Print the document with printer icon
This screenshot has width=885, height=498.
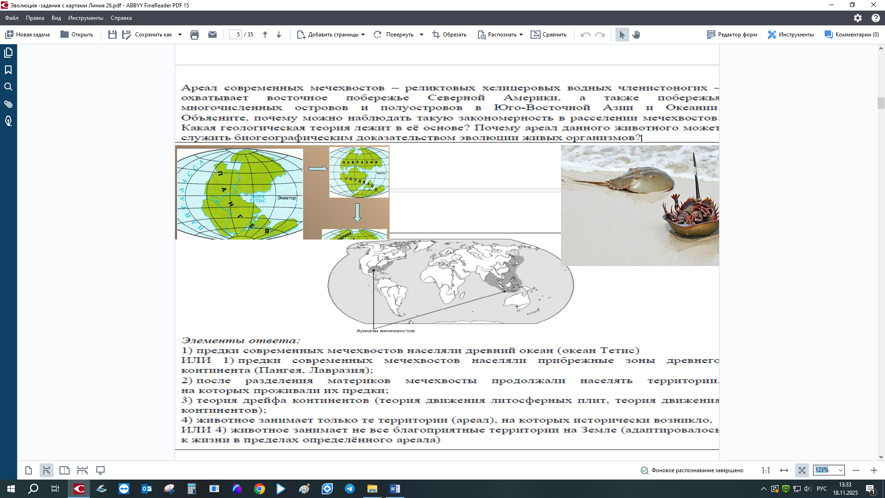[x=195, y=35]
